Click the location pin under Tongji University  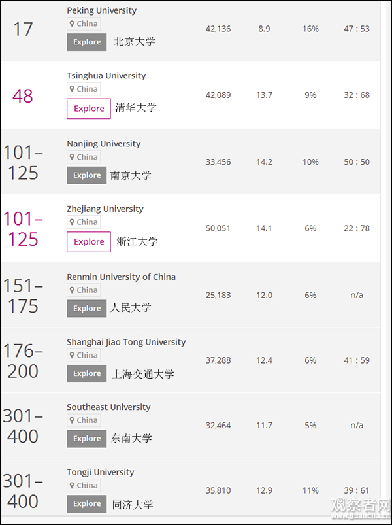point(73,486)
